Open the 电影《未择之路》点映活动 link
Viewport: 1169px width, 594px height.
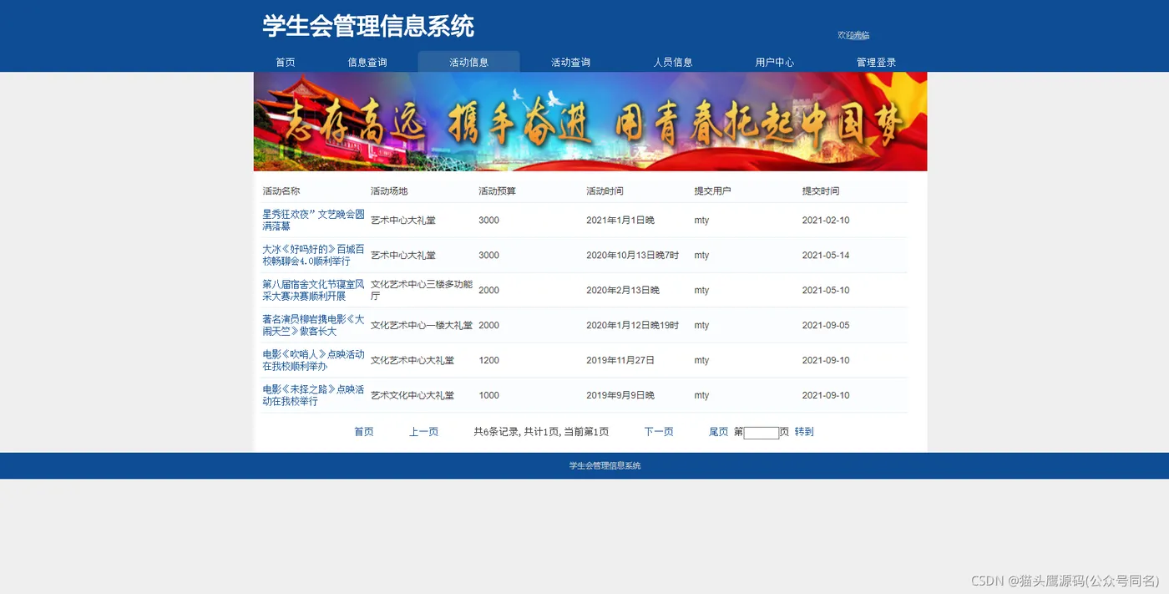coord(313,395)
